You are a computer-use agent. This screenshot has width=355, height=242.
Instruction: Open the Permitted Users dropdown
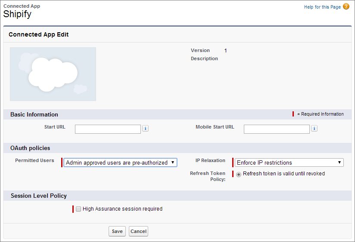[120, 162]
